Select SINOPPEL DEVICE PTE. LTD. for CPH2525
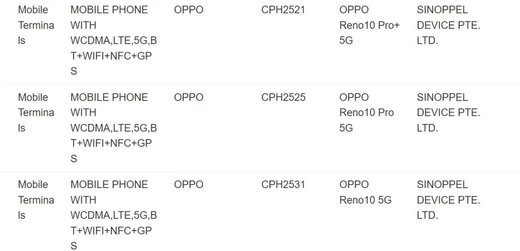This screenshot has height=251, width=520. coord(448,112)
